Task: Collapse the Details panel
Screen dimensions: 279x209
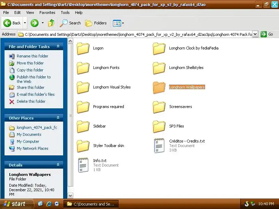Action: point(58,165)
